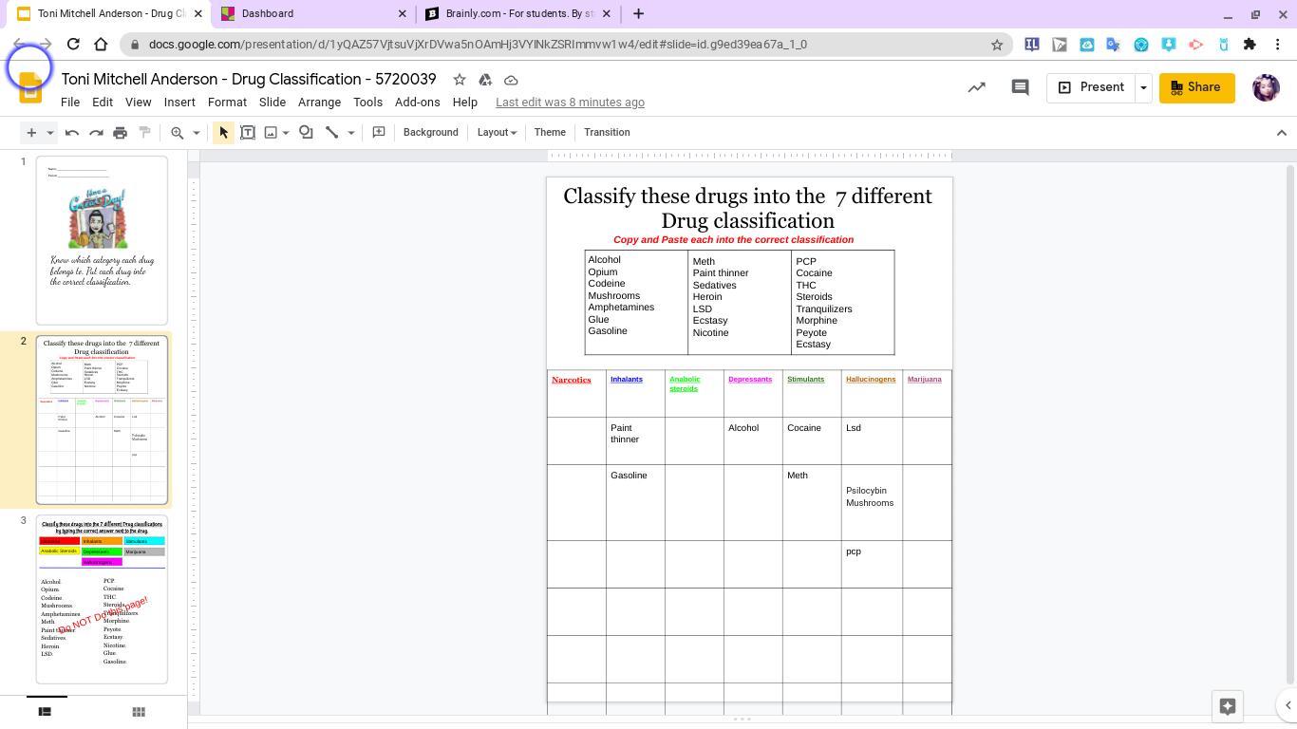Open the Format menu
Viewport: 1297px width, 729px height.
point(227,103)
